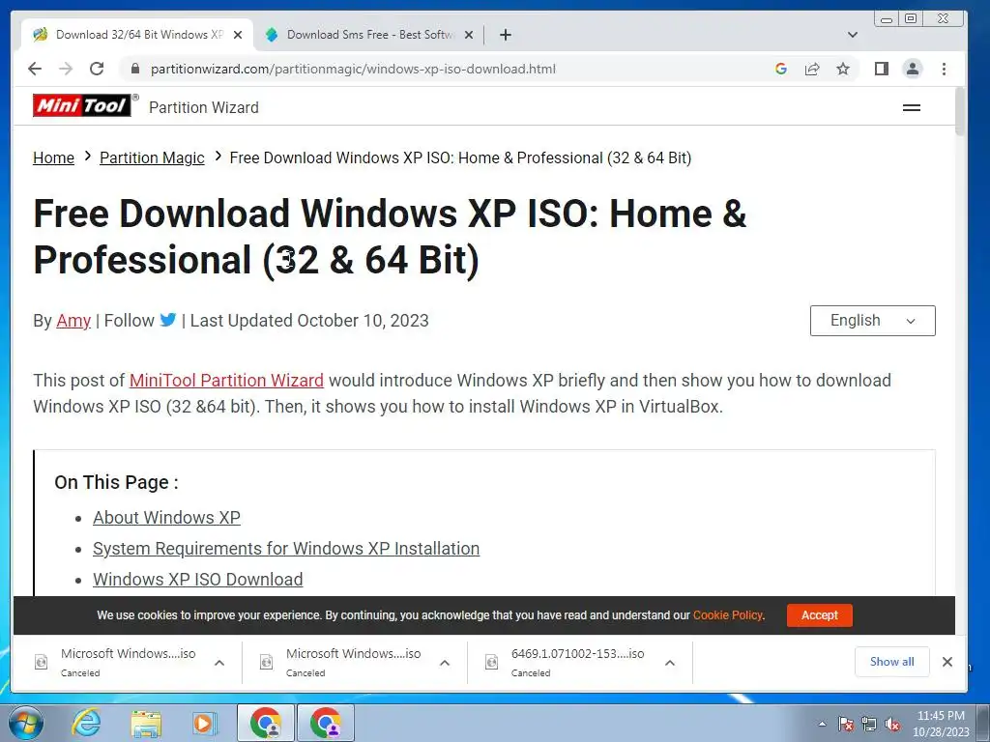Click second canceled Microsoft Windows iso file icon
Screen dimensions: 990x742
pyautogui.click(x=267, y=662)
